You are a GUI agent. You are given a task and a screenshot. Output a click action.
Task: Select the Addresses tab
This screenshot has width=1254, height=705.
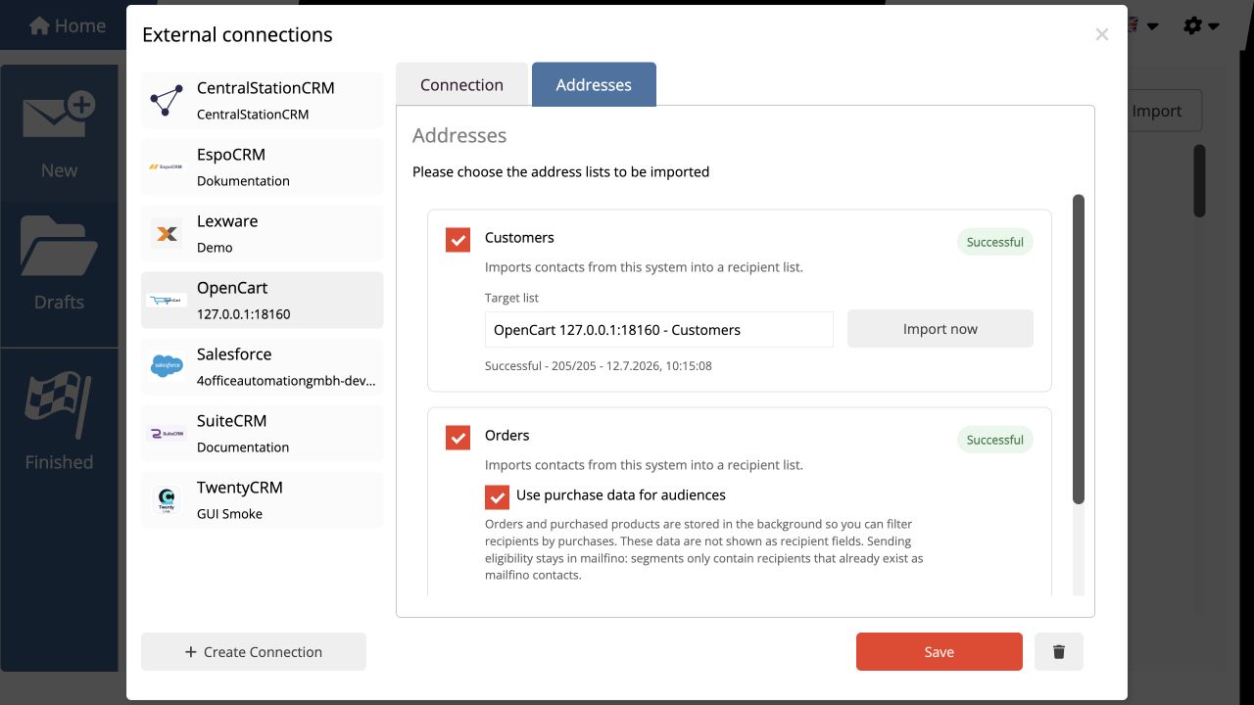[x=594, y=84]
